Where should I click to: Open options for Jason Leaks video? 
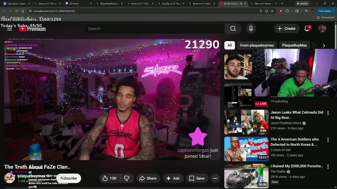pyautogui.click(x=328, y=113)
